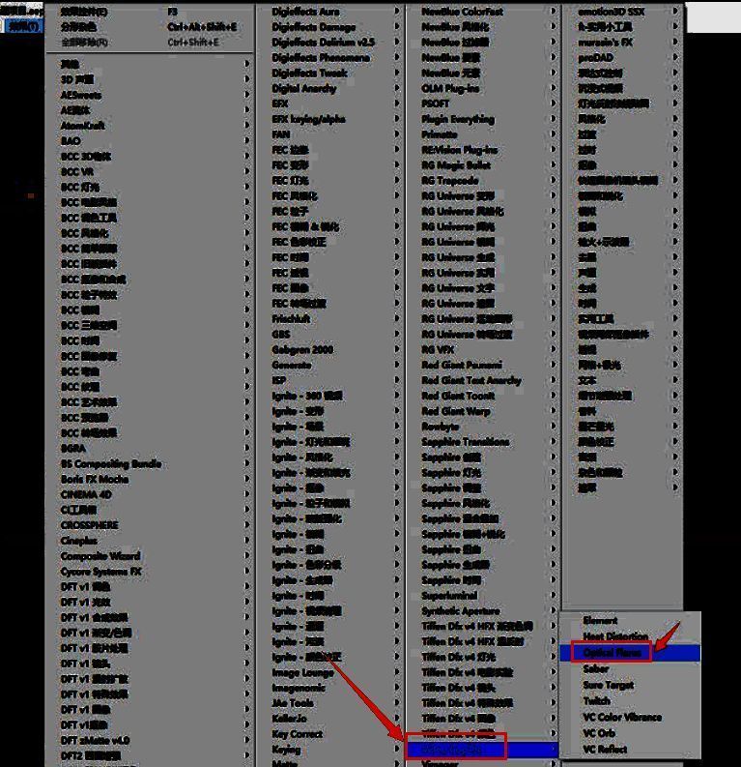This screenshot has width=741, height=767.
Task: Select Optical Flares in the submenu
Action: pos(613,653)
